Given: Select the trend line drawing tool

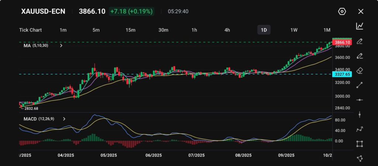Looking at the screenshot, I should (360, 85).
